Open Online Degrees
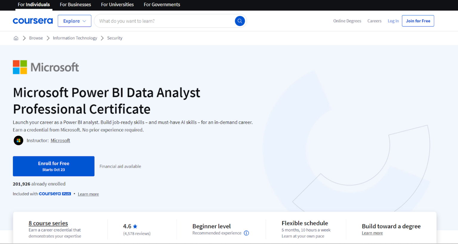 tap(347, 21)
